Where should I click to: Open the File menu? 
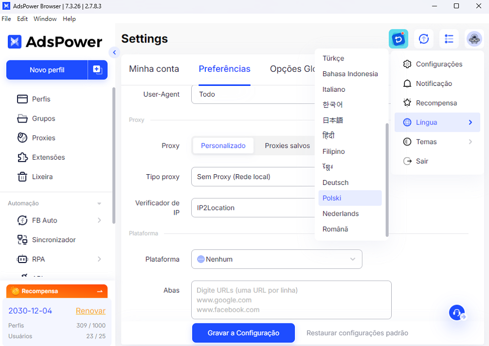pos(6,19)
